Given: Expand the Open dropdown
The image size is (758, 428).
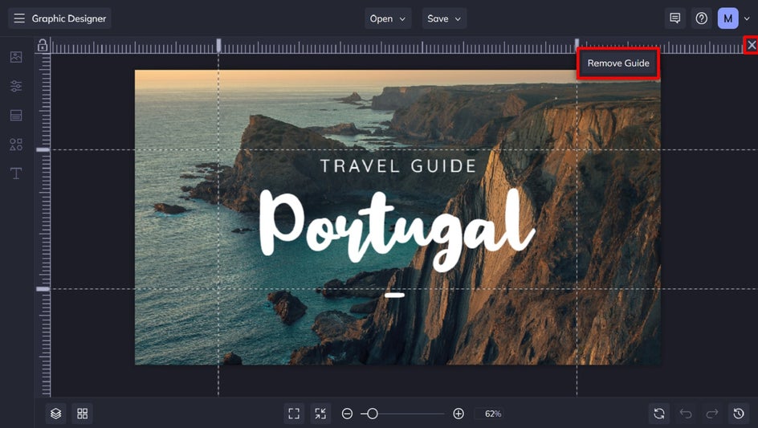Looking at the screenshot, I should (x=388, y=18).
